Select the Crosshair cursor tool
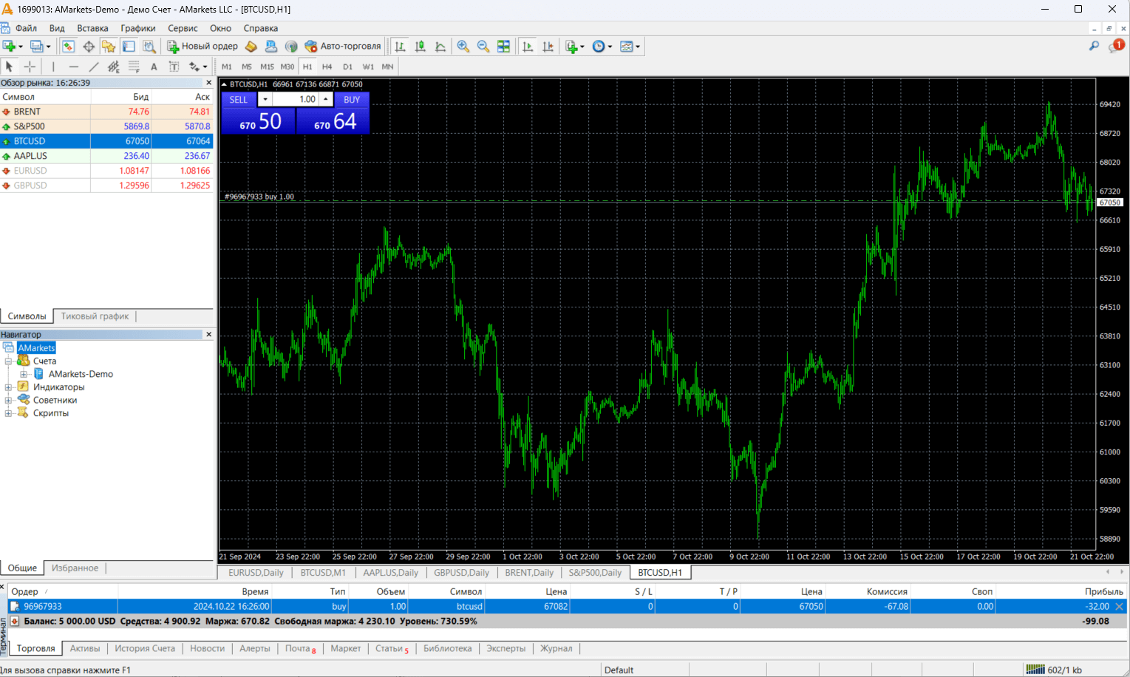1130x677 pixels. tap(30, 67)
